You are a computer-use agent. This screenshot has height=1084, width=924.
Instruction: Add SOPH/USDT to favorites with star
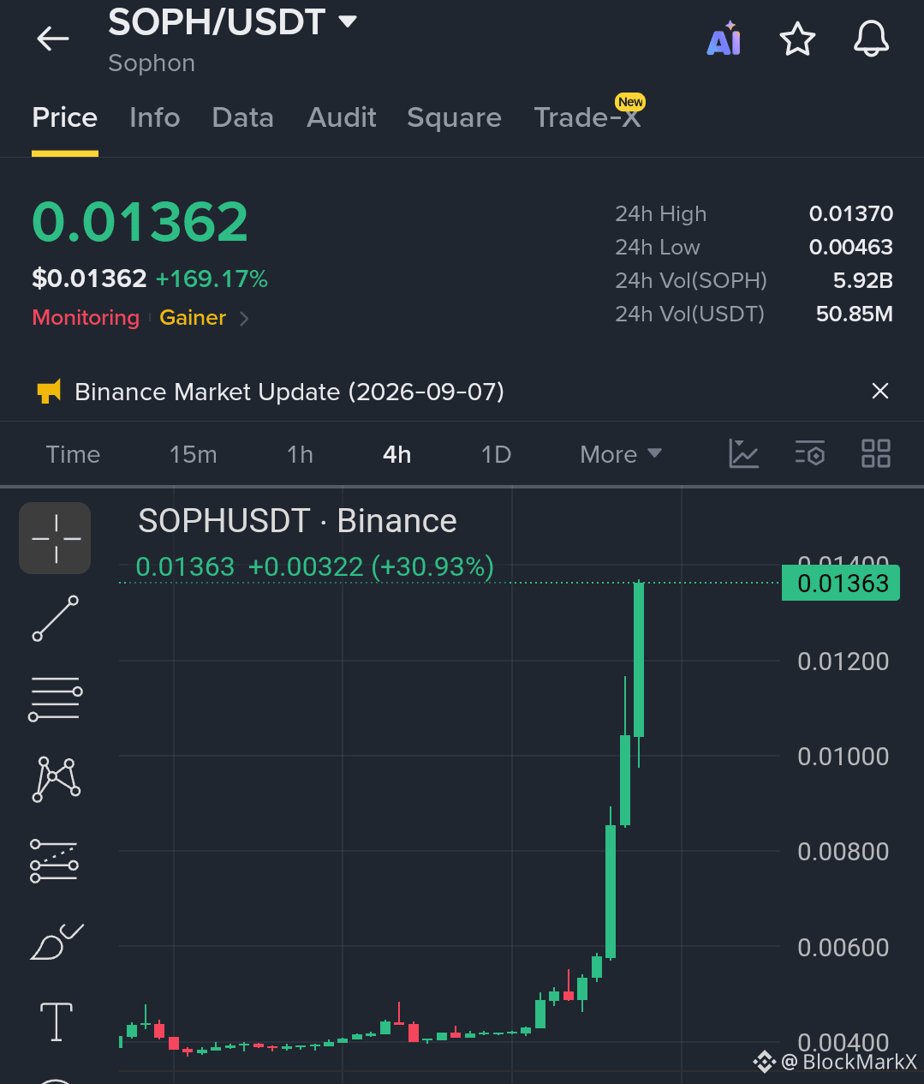click(797, 39)
